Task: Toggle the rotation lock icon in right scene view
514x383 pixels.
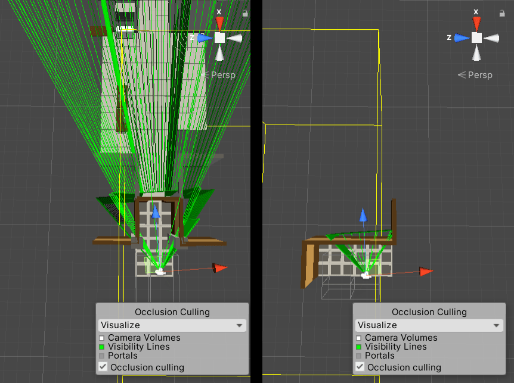Action: (502, 13)
